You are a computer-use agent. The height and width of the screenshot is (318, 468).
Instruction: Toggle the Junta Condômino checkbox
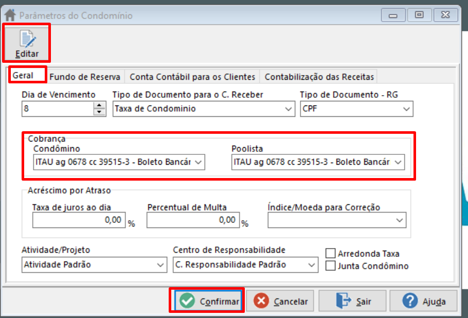[x=330, y=266]
